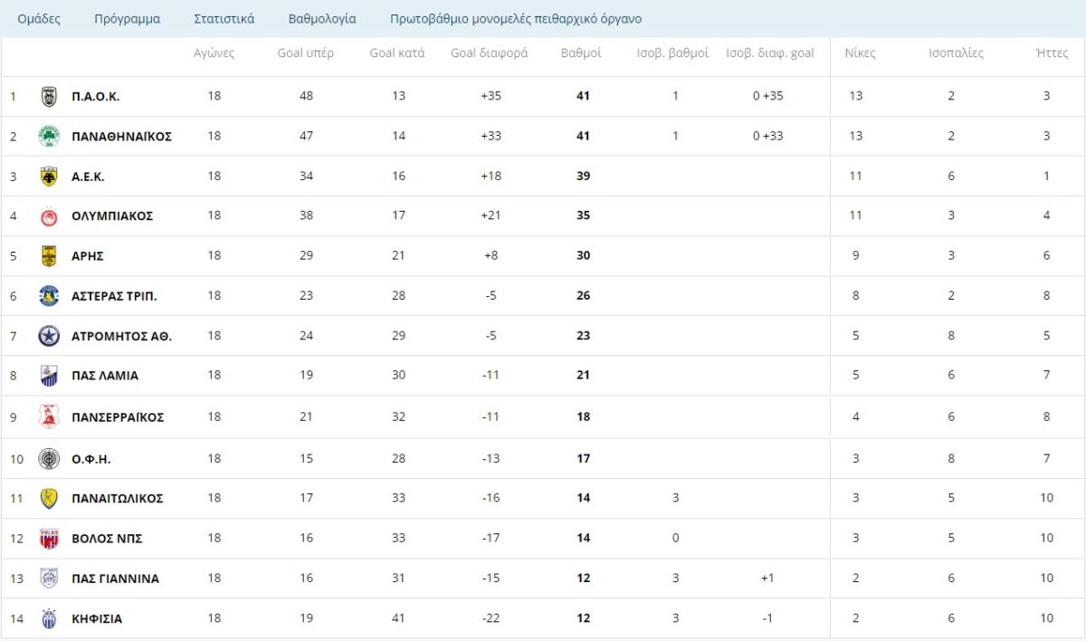Viewport: 1086px width, 641px height.
Task: Click the Ισοβ. διαφ. goal column header
Action: [770, 53]
